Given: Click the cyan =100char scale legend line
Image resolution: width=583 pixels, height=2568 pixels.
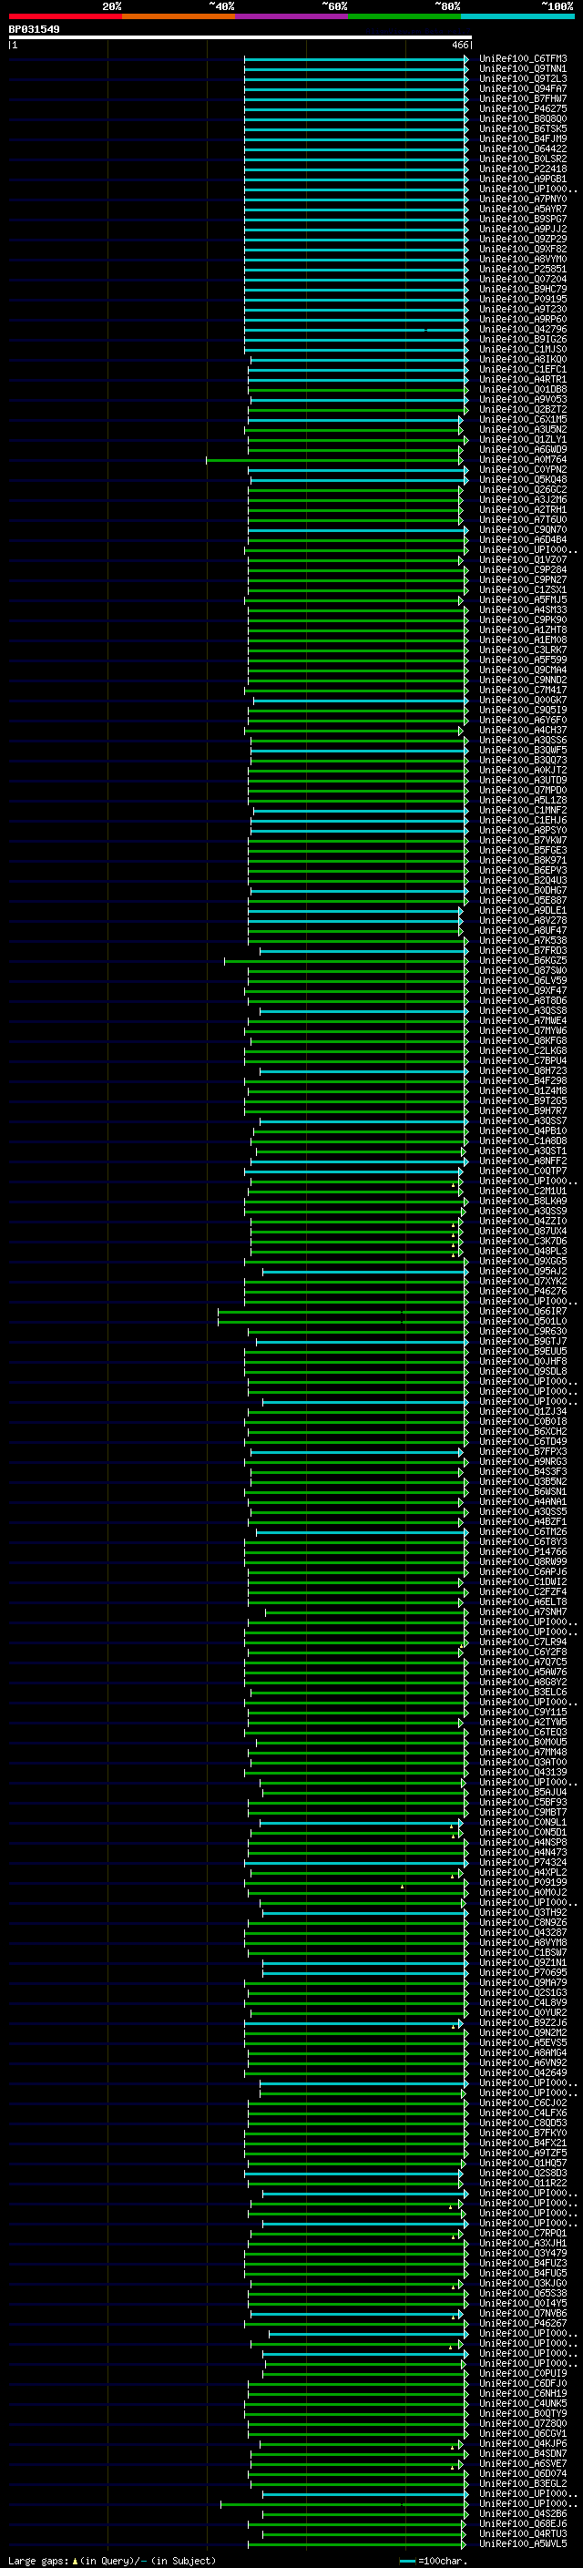Looking at the screenshot, I should tap(406, 2561).
